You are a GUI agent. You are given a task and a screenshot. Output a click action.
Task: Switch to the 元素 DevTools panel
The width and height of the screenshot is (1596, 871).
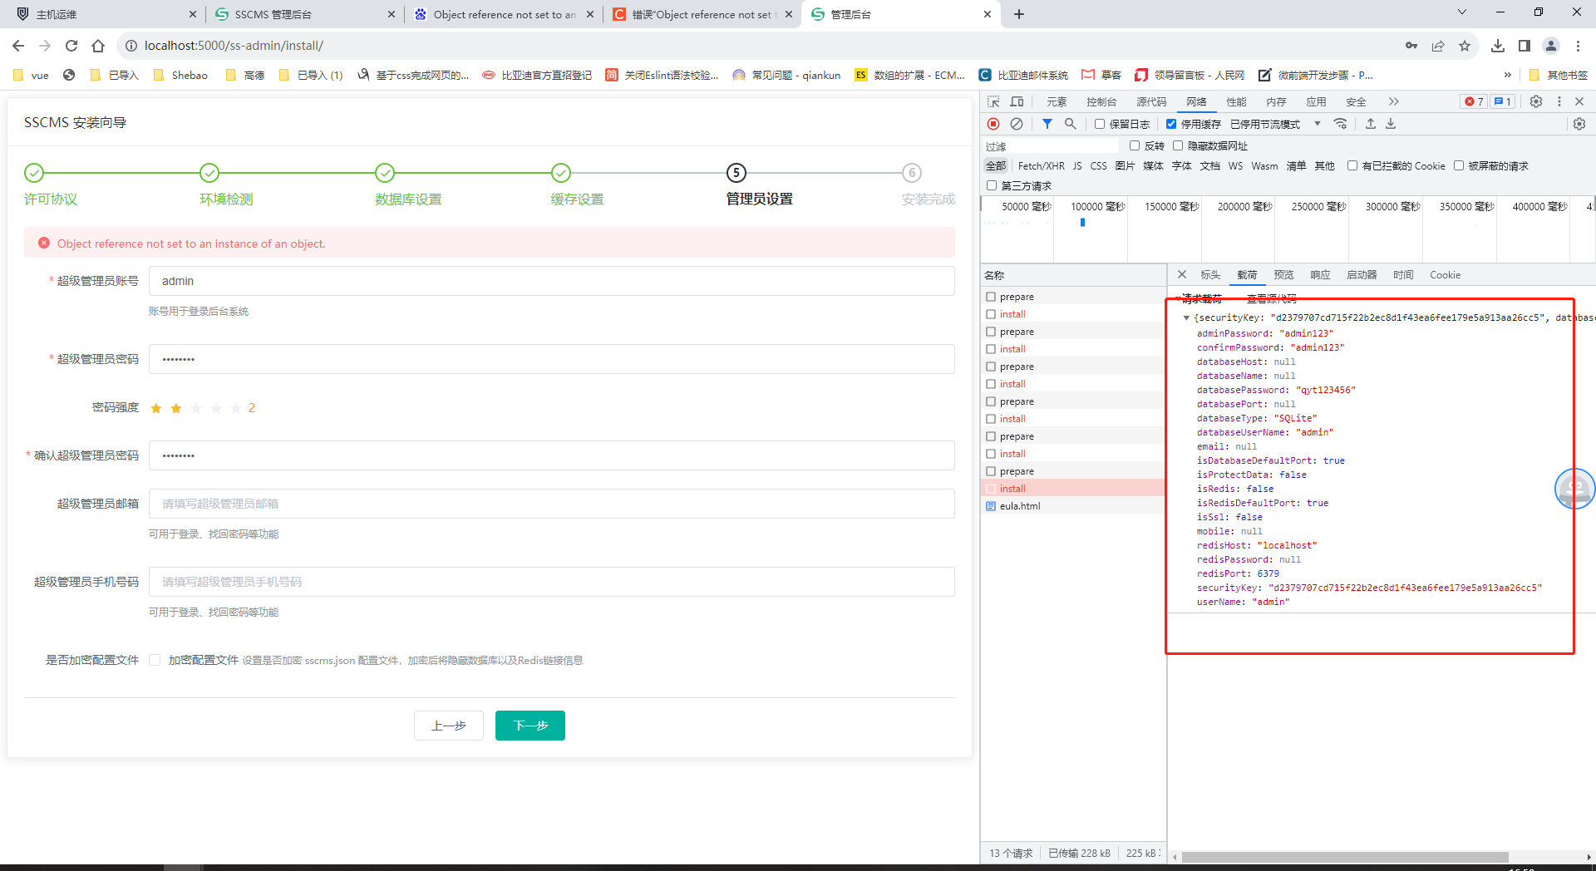pos(1057,101)
